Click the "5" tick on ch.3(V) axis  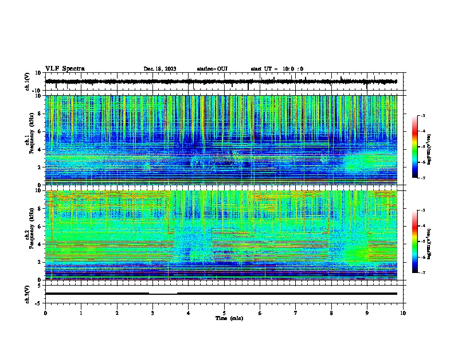pyautogui.click(x=40, y=286)
